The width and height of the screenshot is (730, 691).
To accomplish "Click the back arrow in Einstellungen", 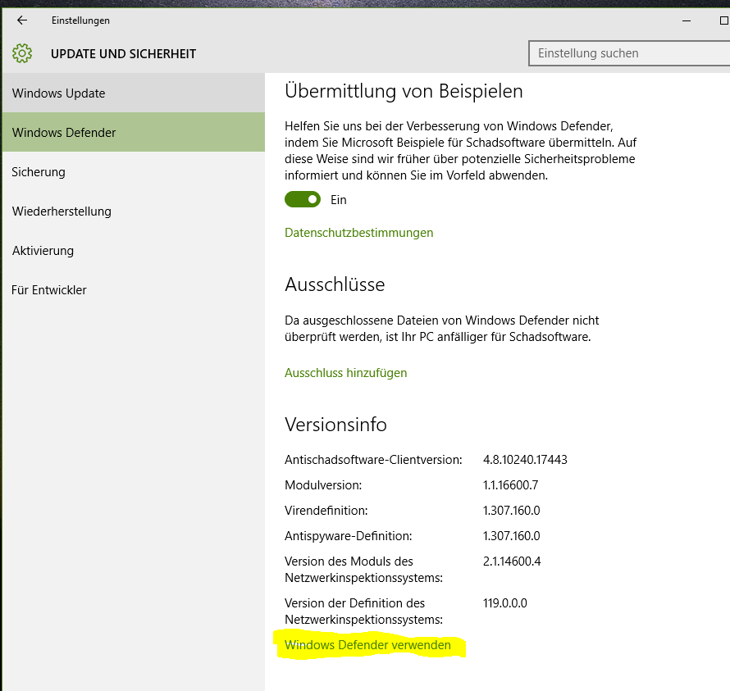I will click(x=22, y=20).
